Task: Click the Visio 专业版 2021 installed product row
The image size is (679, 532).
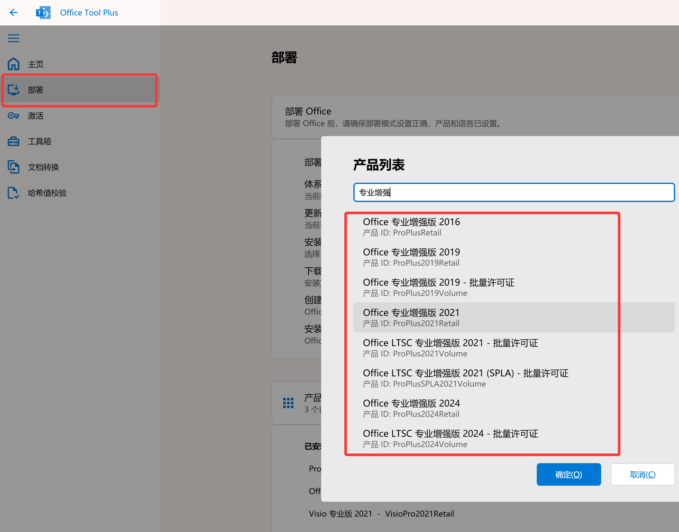Action: pyautogui.click(x=381, y=514)
